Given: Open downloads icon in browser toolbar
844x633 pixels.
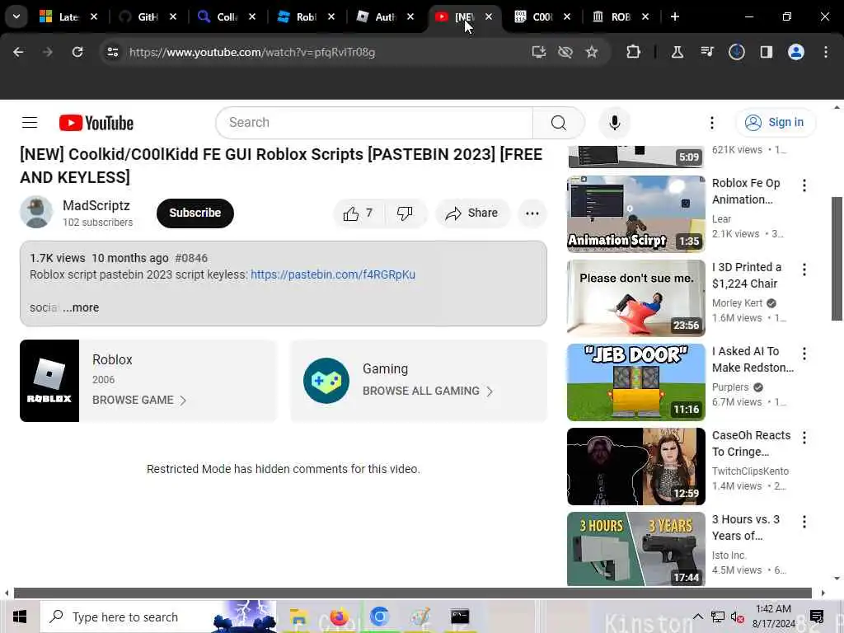Looking at the screenshot, I should coord(736,52).
